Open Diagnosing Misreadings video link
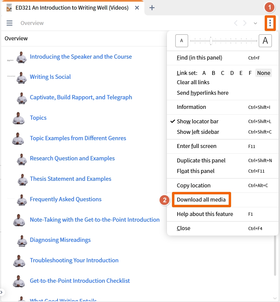This screenshot has height=302, width=280. click(60, 240)
